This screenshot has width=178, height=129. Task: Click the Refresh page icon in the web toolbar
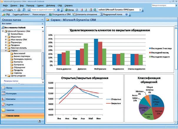tap(86, 10)
